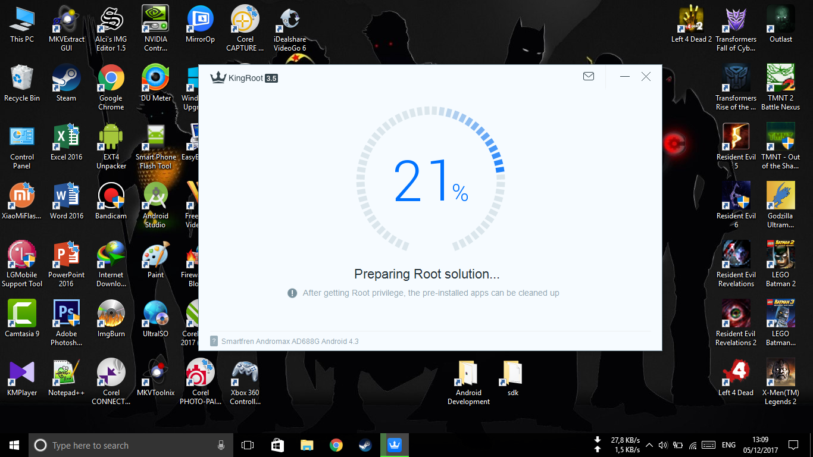Open Corel PHOTO-PAINT shortcut
The width and height of the screenshot is (813, 457).
pos(201,382)
